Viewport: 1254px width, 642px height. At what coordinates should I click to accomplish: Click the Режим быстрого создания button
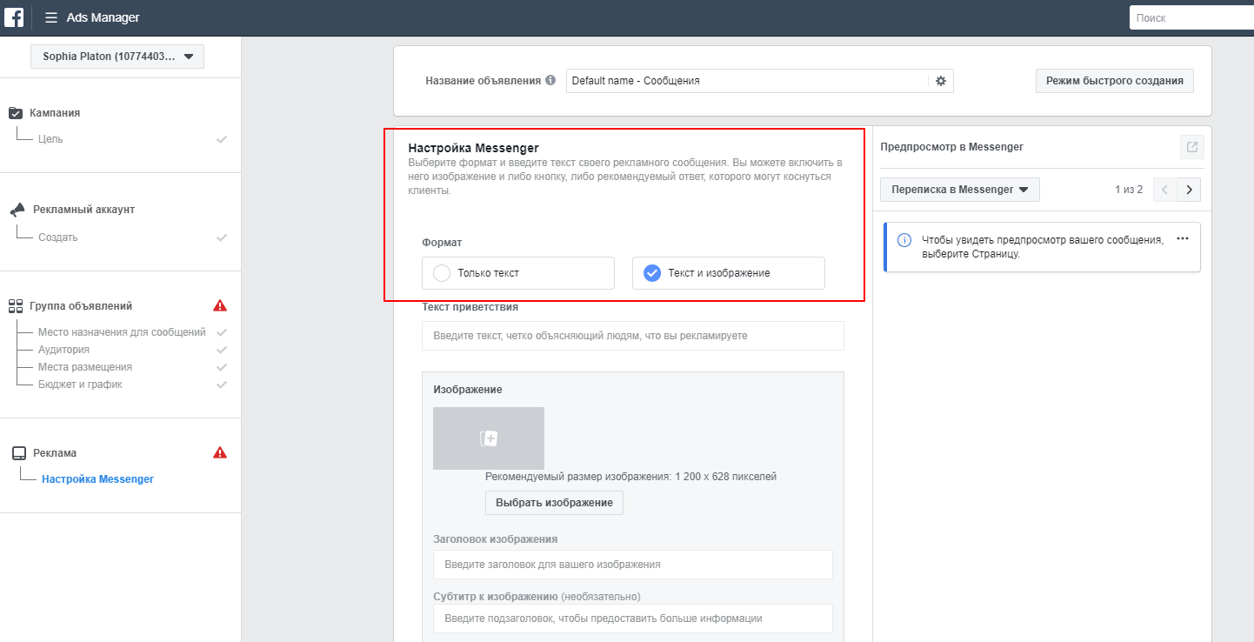1114,81
